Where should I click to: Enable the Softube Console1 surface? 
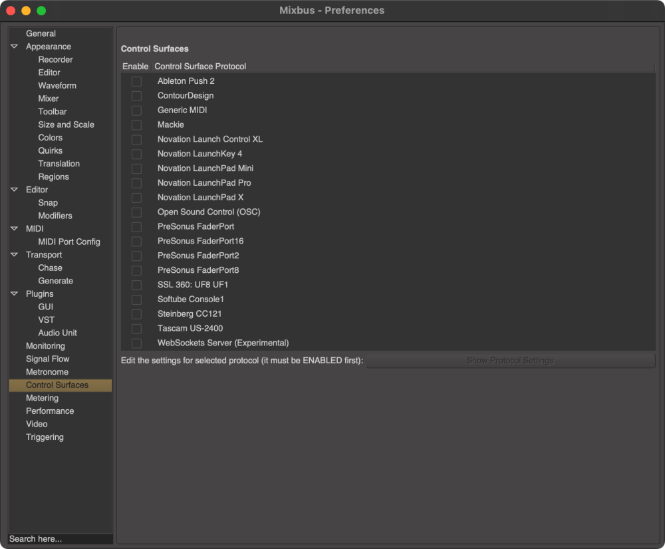pyautogui.click(x=136, y=299)
